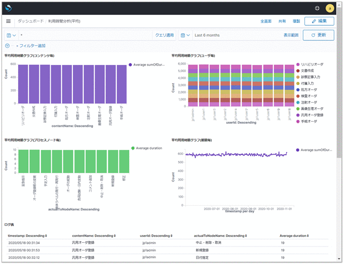This screenshot has height=264, width=343.
Task: Click the user avatar icon
Action: point(330,8)
